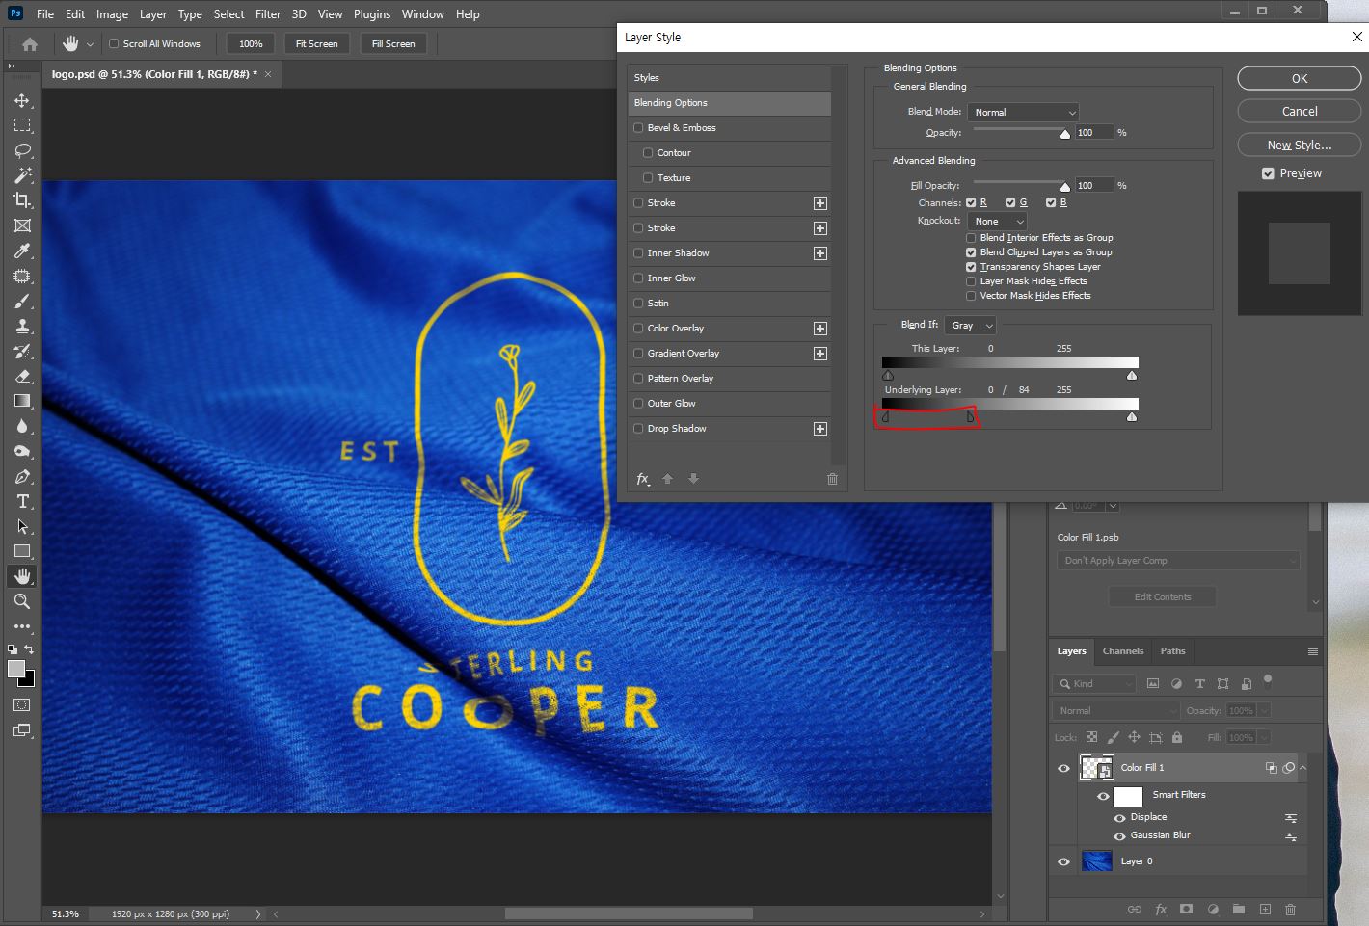Toggle Blend Interior Effects as Group
The width and height of the screenshot is (1369, 926).
[971, 238]
